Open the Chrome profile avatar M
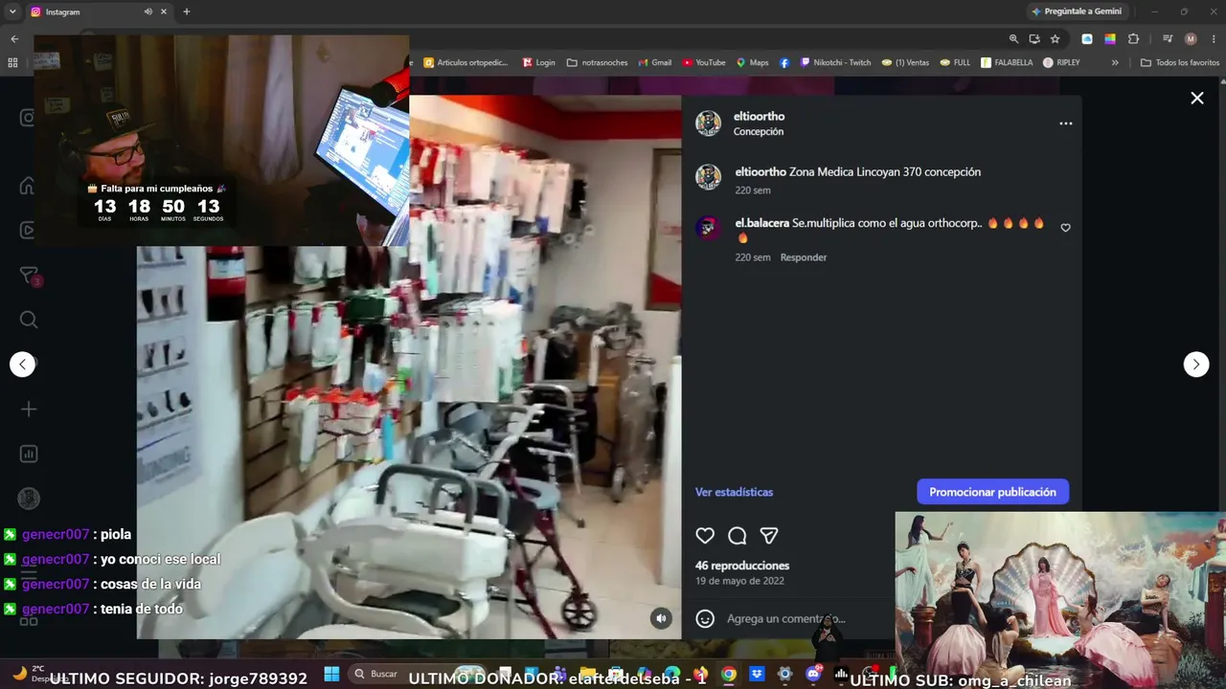Image resolution: width=1226 pixels, height=689 pixels. pyautogui.click(x=1191, y=39)
